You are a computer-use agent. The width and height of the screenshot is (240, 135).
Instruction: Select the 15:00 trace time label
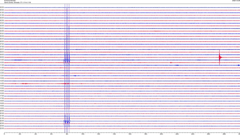click(x=2, y=86)
